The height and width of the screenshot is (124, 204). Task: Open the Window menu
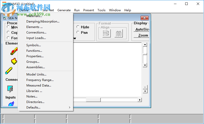115,10
